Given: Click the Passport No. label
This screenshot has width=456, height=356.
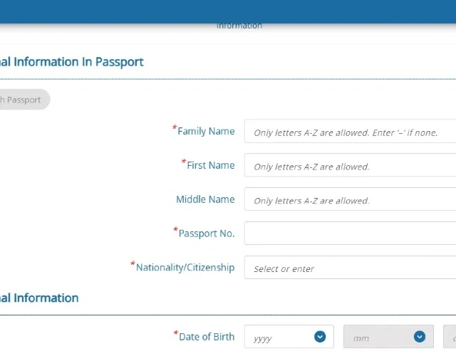Looking at the screenshot, I should coord(206,233).
